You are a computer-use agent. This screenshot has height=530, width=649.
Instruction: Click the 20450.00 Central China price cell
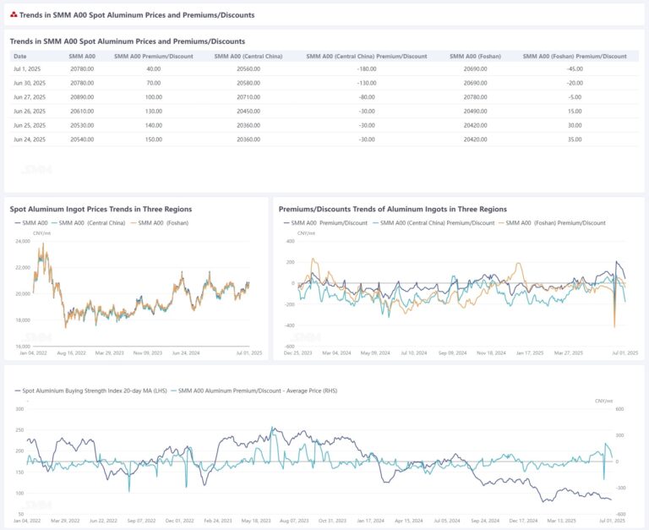(x=248, y=111)
